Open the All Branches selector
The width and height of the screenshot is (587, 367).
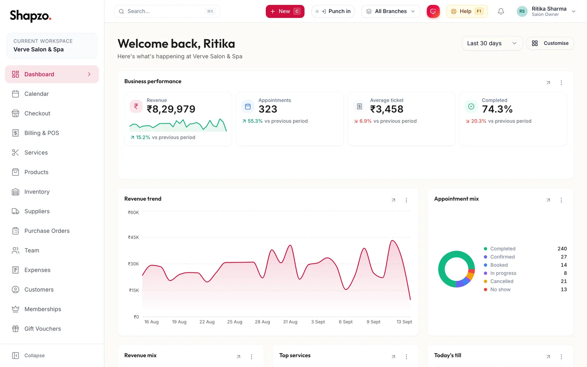pyautogui.click(x=391, y=11)
